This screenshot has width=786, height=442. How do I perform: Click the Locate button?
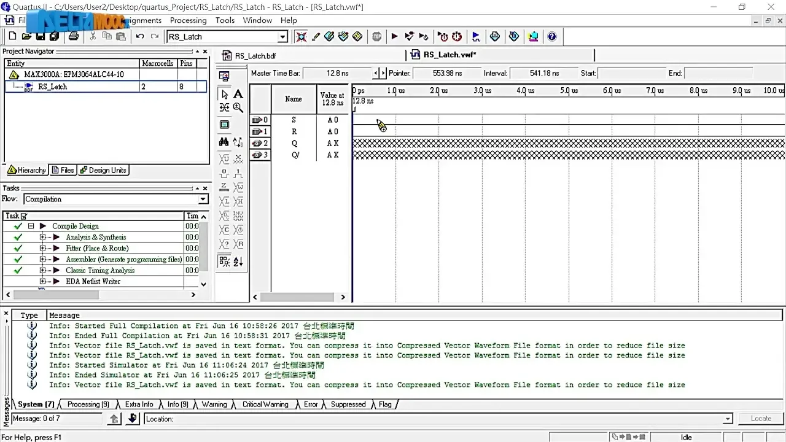click(761, 419)
